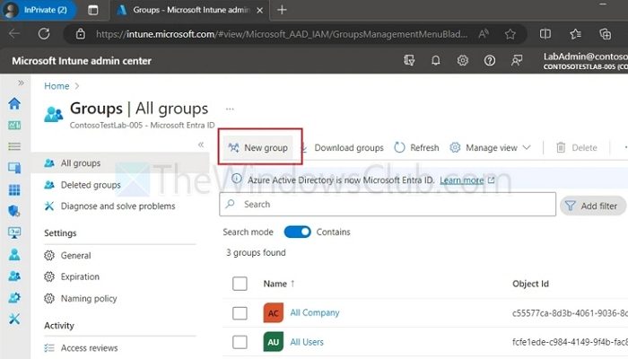Open Copilot/directory icon in header
628x359 pixels.
pyautogui.click(x=409, y=60)
